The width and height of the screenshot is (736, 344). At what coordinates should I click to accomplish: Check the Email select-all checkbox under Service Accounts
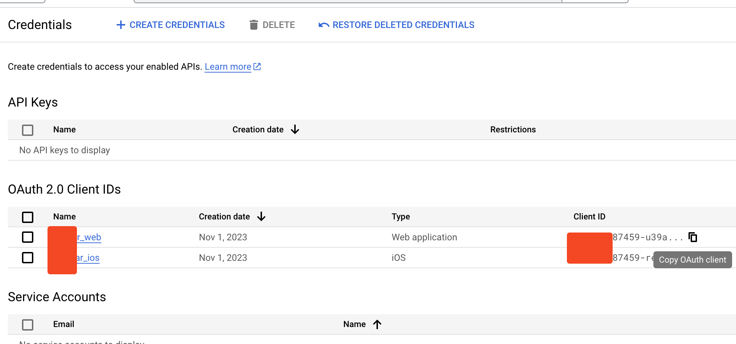[x=28, y=324]
